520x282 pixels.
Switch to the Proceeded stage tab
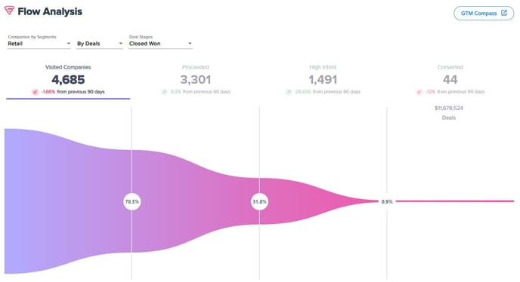(195, 80)
